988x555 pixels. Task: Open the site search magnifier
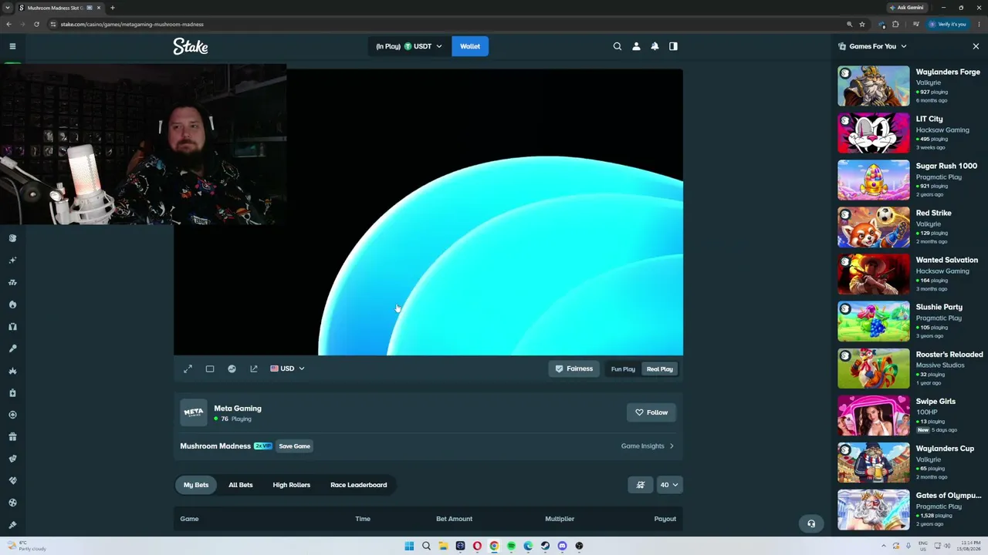pos(617,46)
